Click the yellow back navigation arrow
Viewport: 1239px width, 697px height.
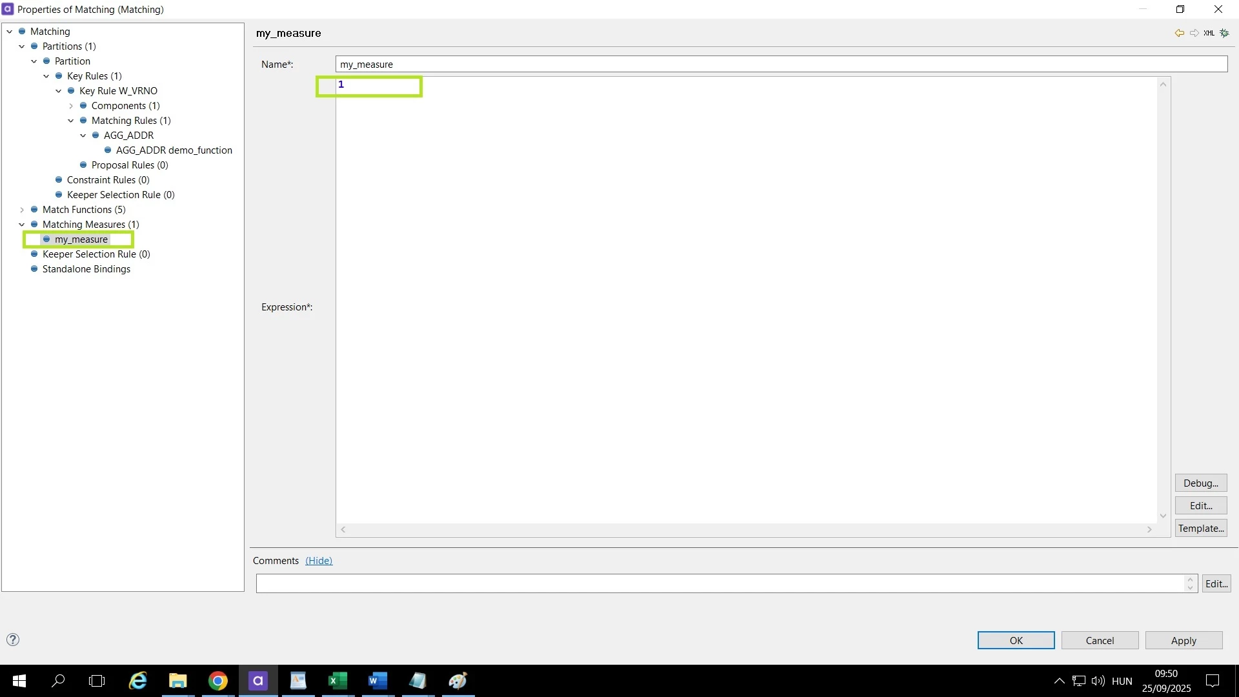[1179, 33]
